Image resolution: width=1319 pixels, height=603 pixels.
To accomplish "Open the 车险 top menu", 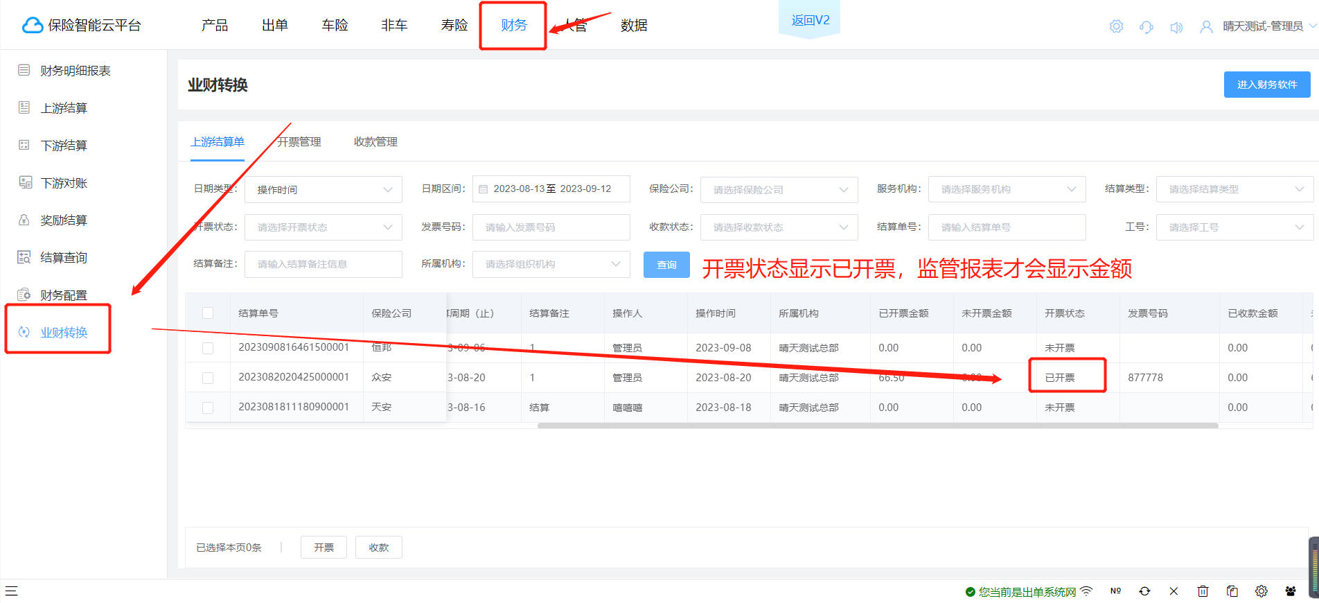I will click(335, 25).
